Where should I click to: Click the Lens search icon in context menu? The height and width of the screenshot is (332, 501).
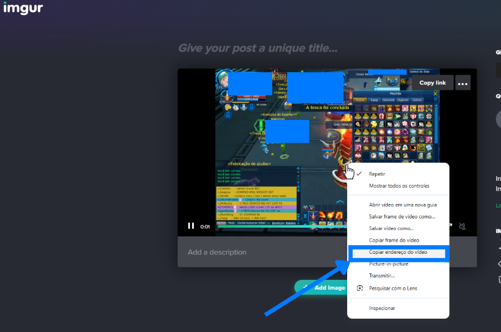pyautogui.click(x=360, y=288)
